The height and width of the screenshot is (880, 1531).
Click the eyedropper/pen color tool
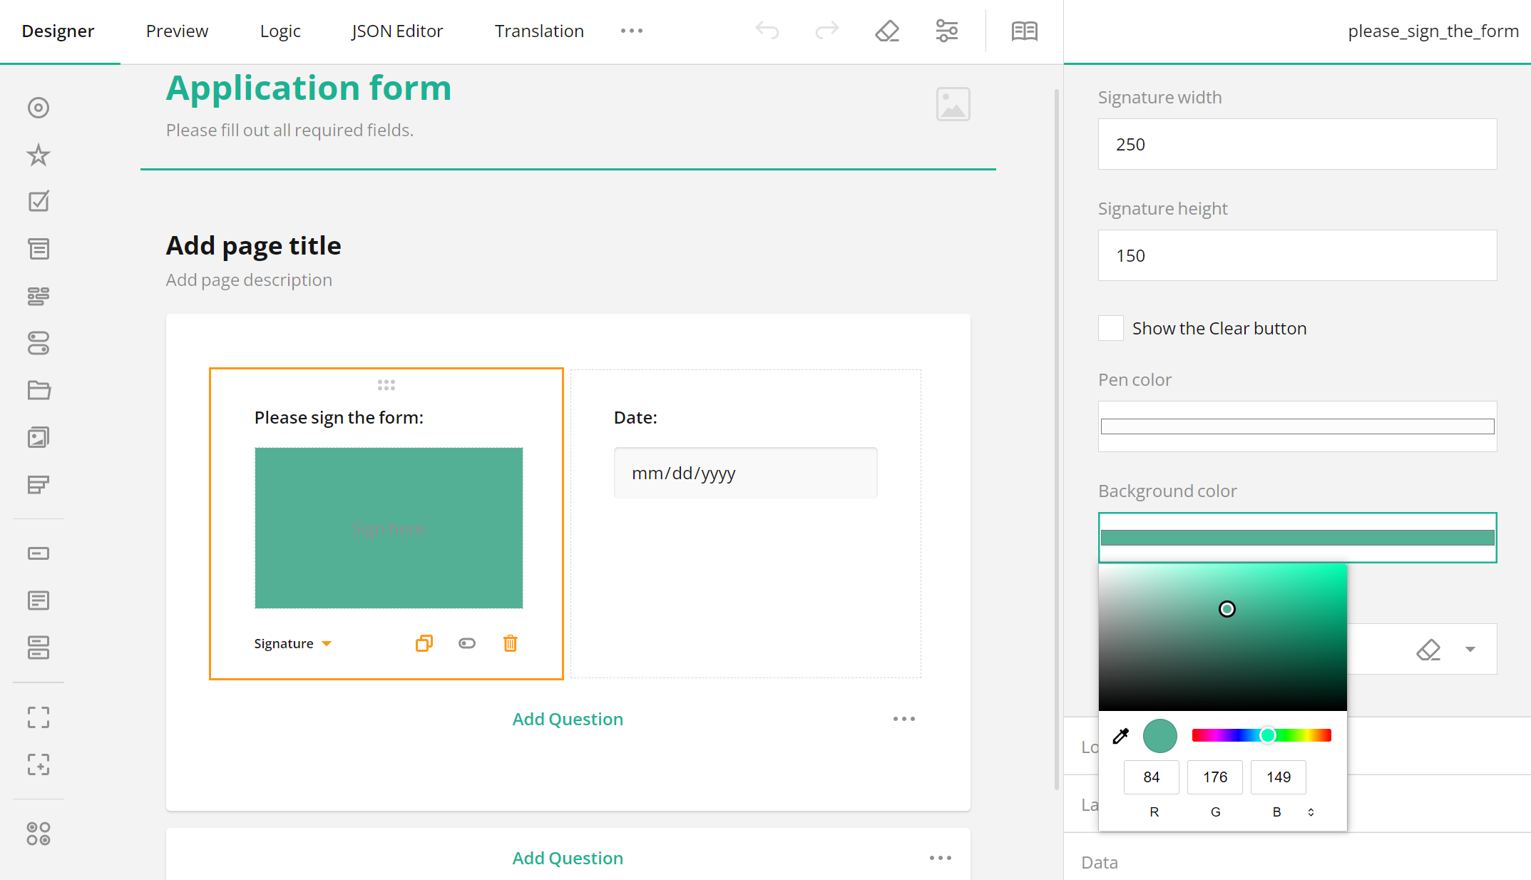(1121, 735)
